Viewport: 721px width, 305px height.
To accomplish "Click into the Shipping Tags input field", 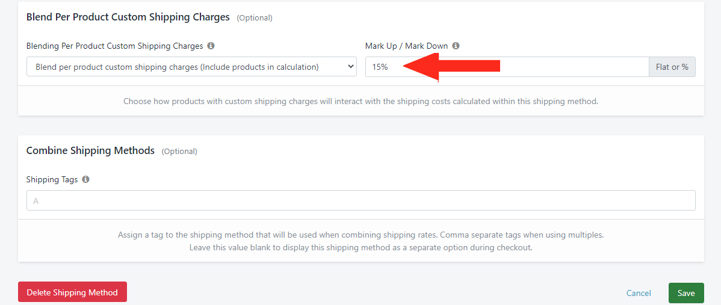I will coord(361,201).
